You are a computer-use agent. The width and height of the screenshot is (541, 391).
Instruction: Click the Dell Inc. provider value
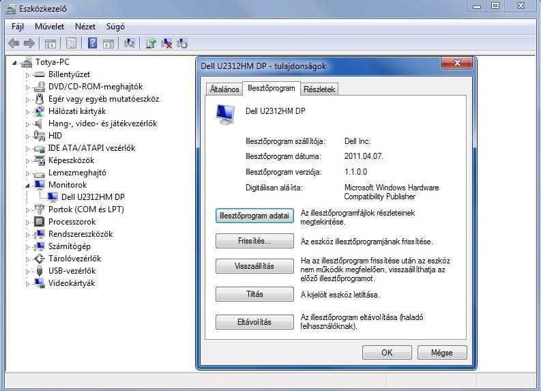pyautogui.click(x=357, y=141)
